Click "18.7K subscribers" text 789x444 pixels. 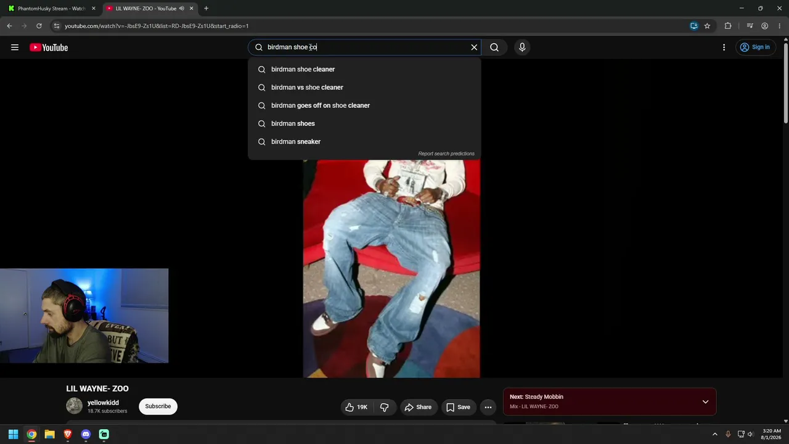coord(107,411)
